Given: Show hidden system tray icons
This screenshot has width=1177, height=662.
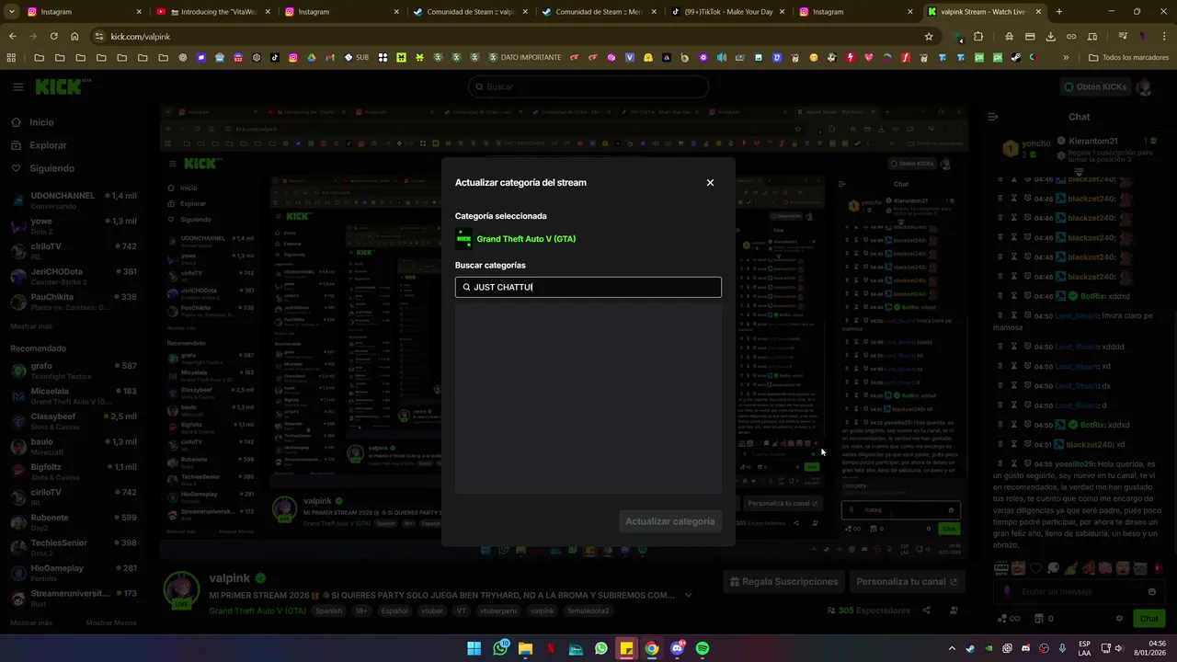Looking at the screenshot, I should [x=952, y=648].
